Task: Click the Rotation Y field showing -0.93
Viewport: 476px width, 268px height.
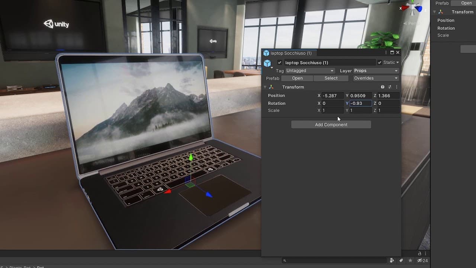Action: (x=360, y=103)
